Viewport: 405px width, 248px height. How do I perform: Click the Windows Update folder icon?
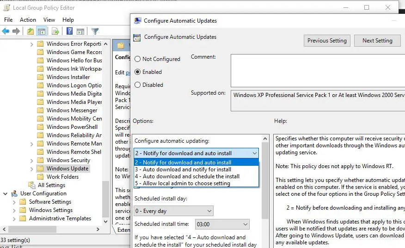coord(40,169)
